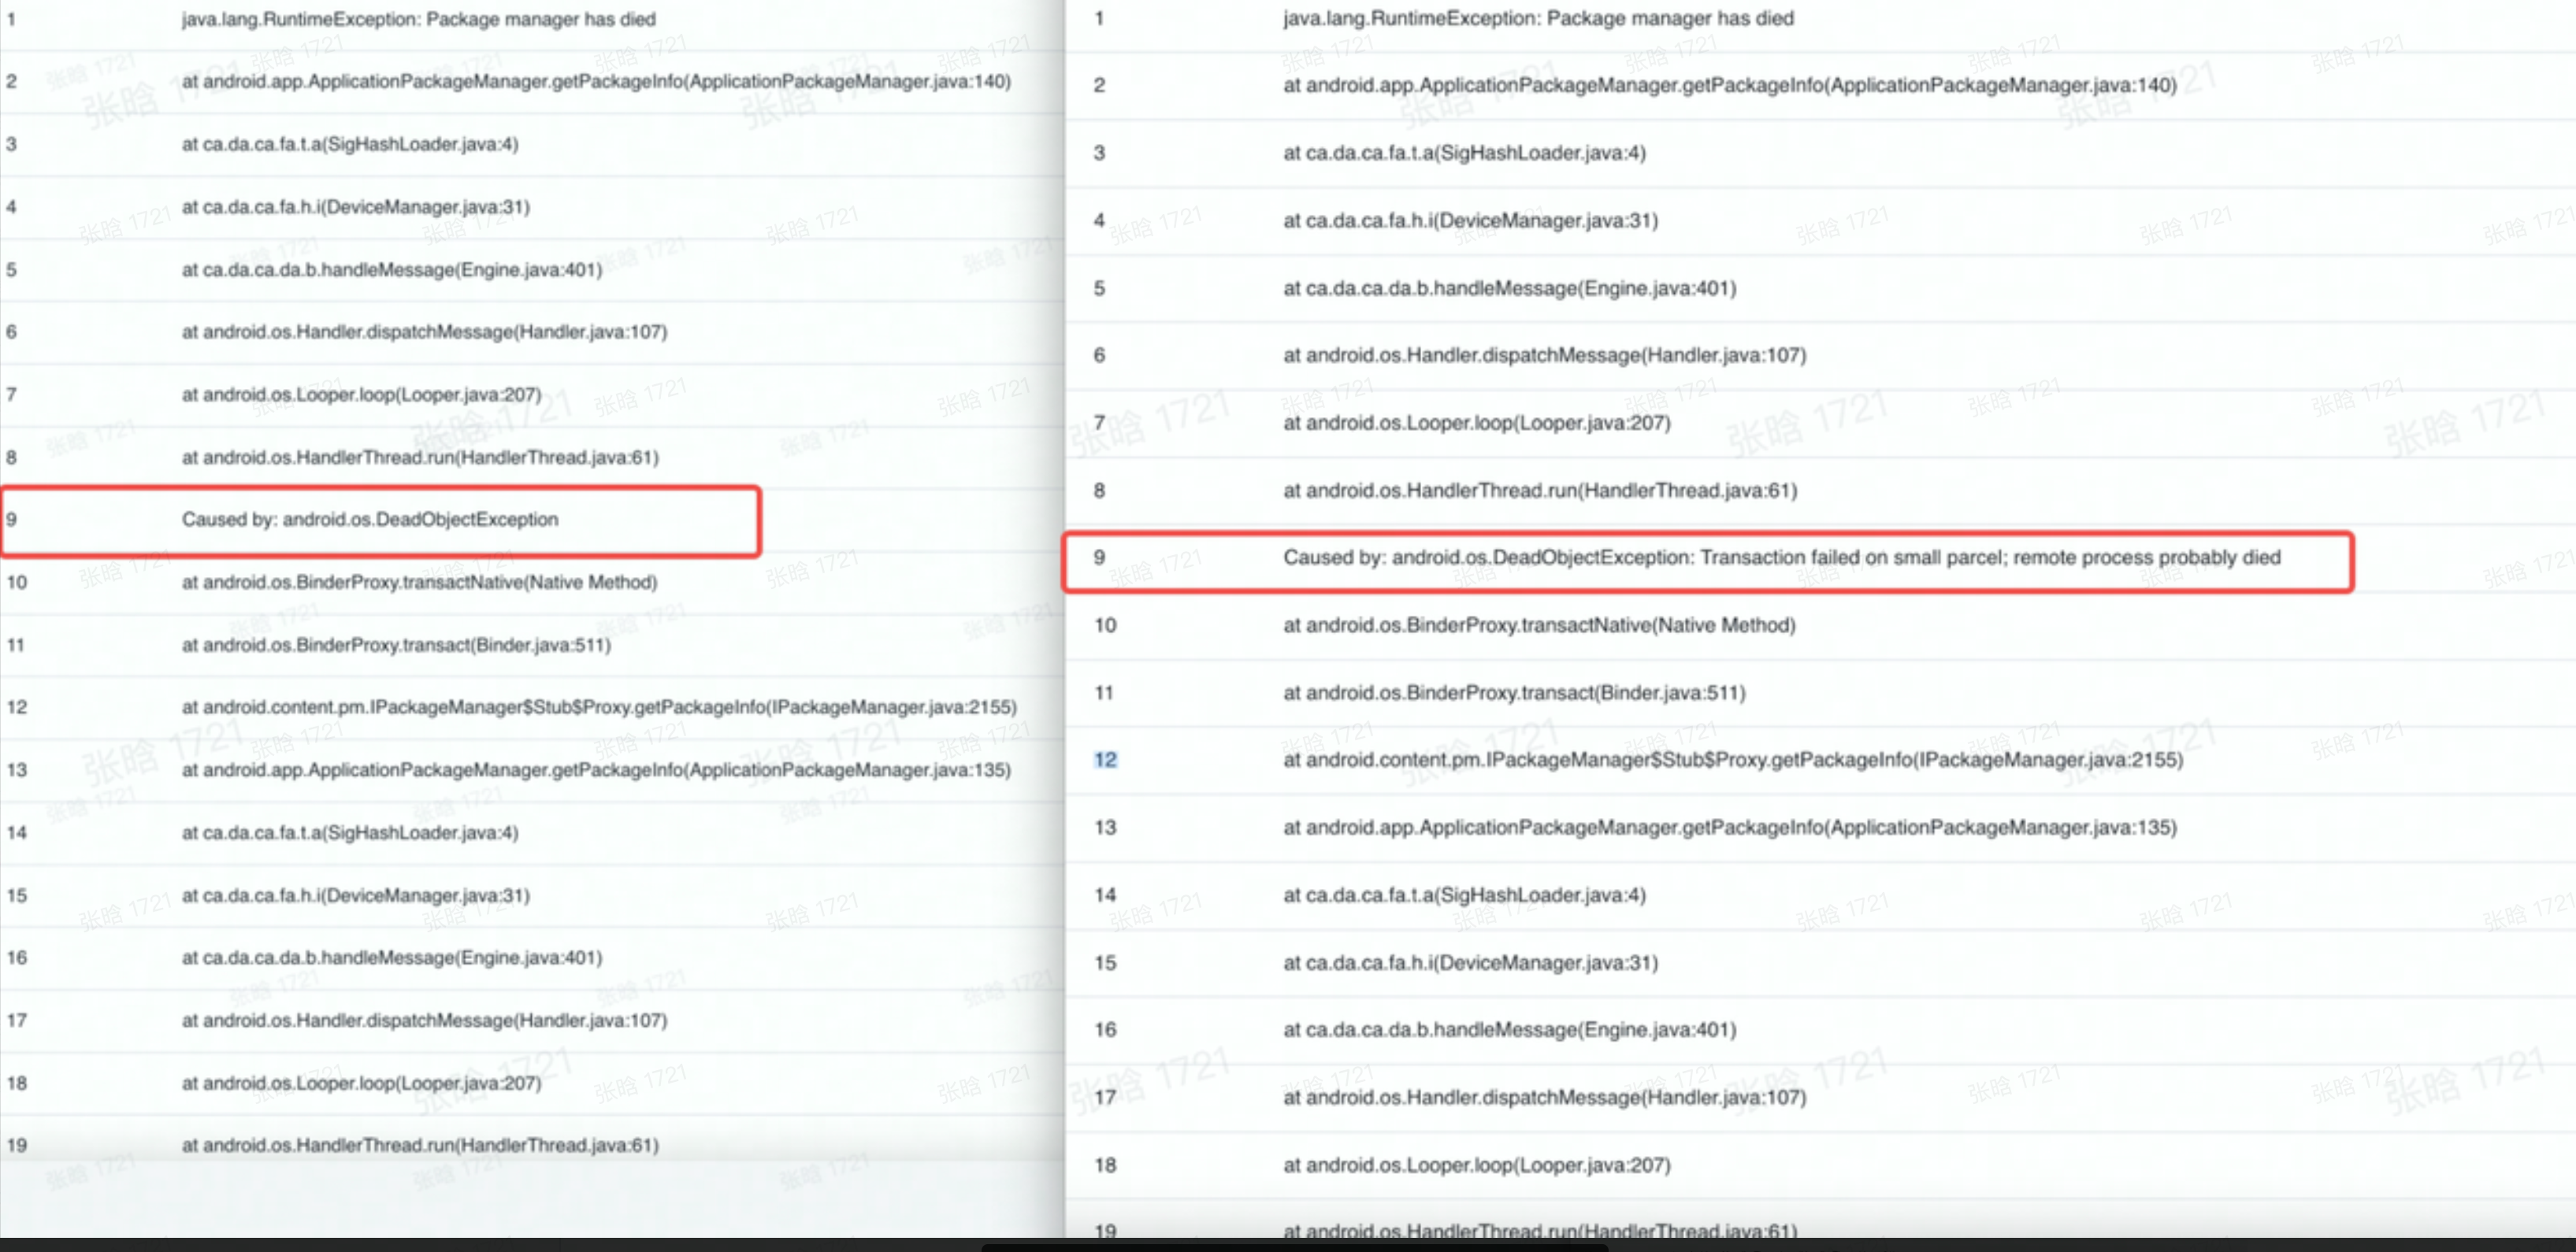Select right panel line 13 getPackageInfo java:135 text
Screen dimensions: 2576x1252
click(x=1730, y=828)
